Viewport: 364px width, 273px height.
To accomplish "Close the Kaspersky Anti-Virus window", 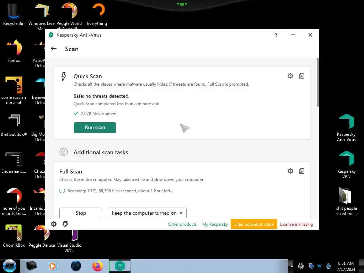I will pos(310,35).
